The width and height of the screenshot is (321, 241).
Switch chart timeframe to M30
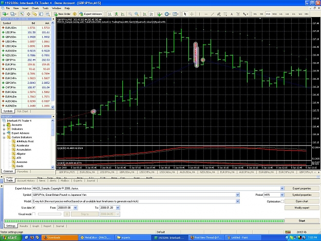pos(274,14)
